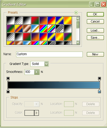The height and width of the screenshot is (128, 107).
Task: Click the Smoothness value field
Action: 29,72
